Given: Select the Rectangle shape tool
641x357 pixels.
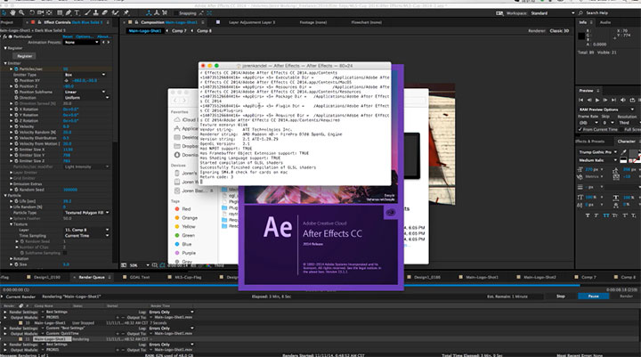Looking at the screenshot, I should coord(61,13).
